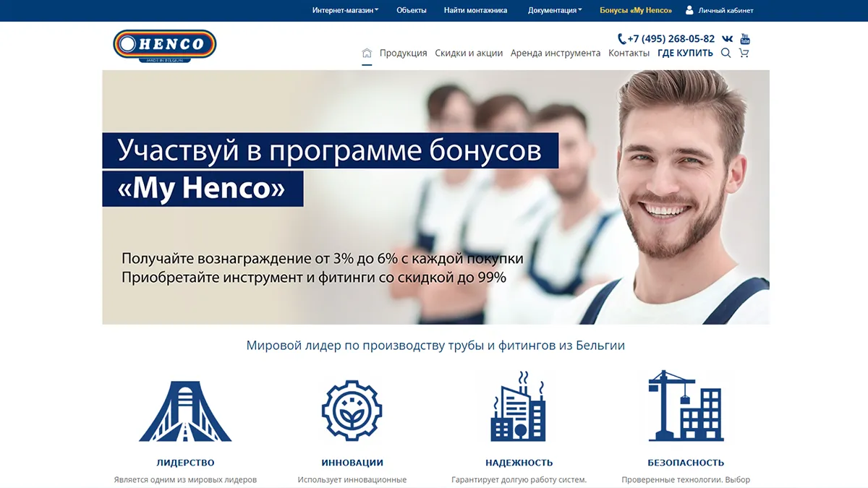Click text 'Является одним из мировых лидеров'
This screenshot has width=868, height=488.
pyautogui.click(x=185, y=479)
